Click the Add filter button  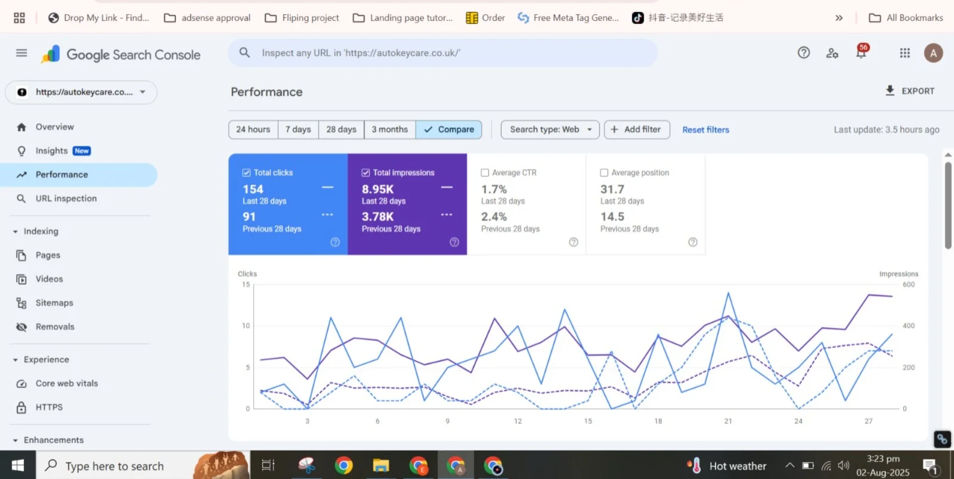click(x=636, y=130)
